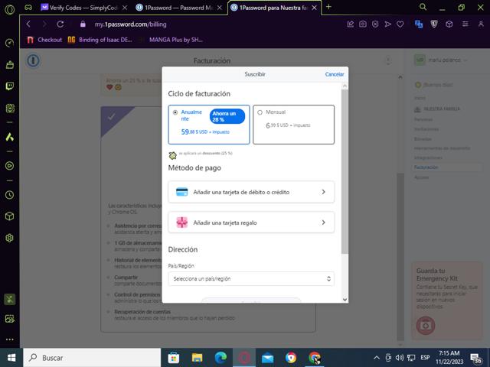Open Microsoft Edge from the taskbar
The height and width of the screenshot is (367, 490).
pyautogui.click(x=220, y=358)
